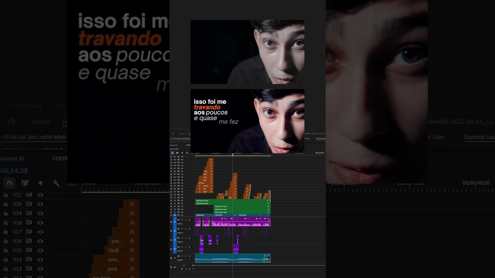This screenshot has height=278, width=495.
Task: Solo the Audio 2 track
Action: [x=186, y=229]
